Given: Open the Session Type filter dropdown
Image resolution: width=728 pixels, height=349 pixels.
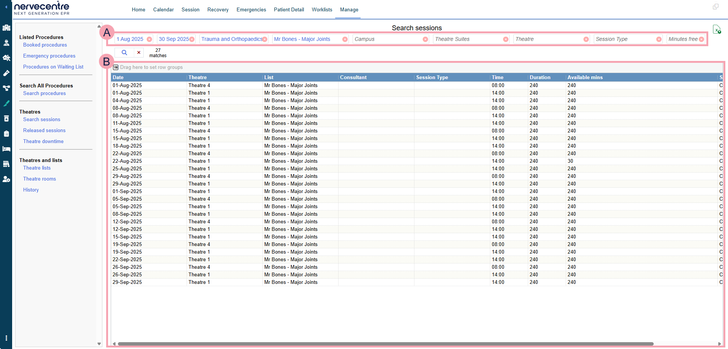Looking at the screenshot, I should [624, 39].
